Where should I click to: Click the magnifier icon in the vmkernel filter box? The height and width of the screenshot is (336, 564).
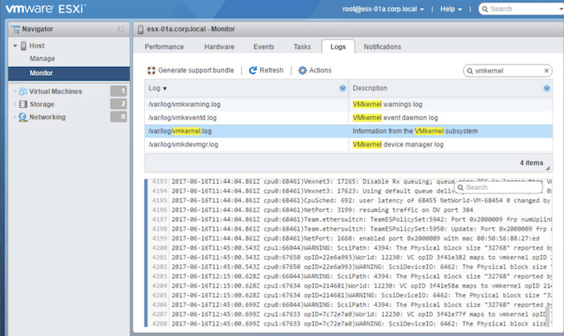pyautogui.click(x=470, y=71)
